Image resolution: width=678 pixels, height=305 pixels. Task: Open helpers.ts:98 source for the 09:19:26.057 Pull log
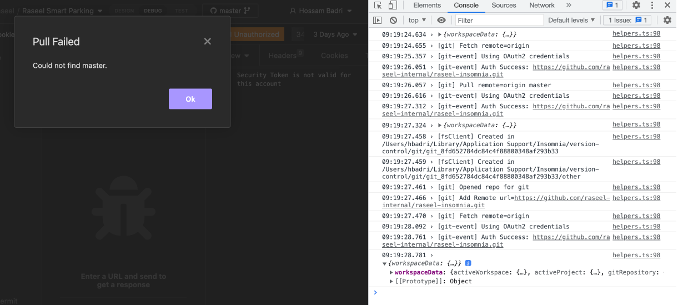click(x=636, y=85)
